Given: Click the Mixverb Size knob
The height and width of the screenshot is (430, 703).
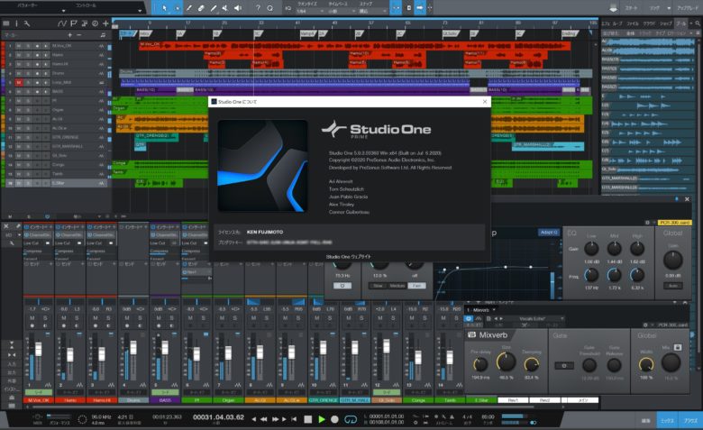Looking at the screenshot, I should click(x=506, y=361).
